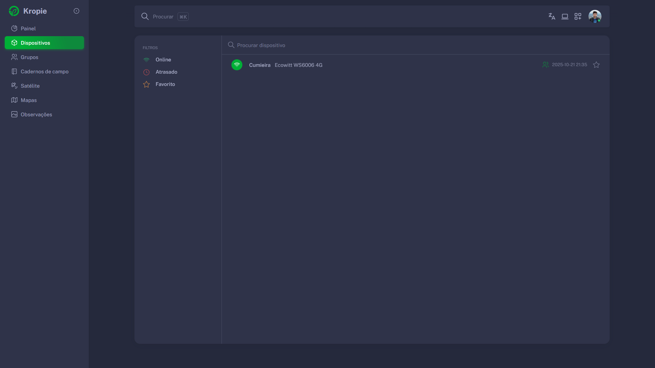Viewport: 655px width, 368px height.
Task: Open the Mapas page
Action: (29, 100)
